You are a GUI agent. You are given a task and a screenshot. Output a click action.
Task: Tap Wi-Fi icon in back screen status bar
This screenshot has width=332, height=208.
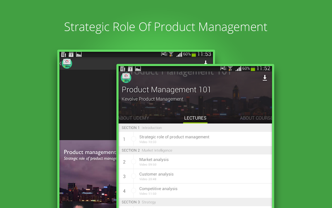171,54
